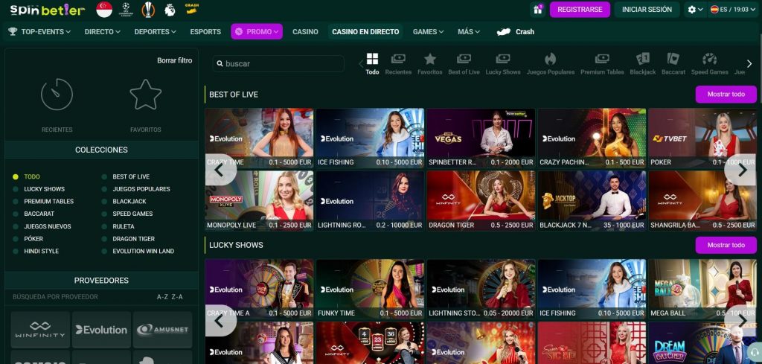The width and height of the screenshot is (762, 364).
Task: Go to ESPORTS section
Action: click(x=205, y=31)
